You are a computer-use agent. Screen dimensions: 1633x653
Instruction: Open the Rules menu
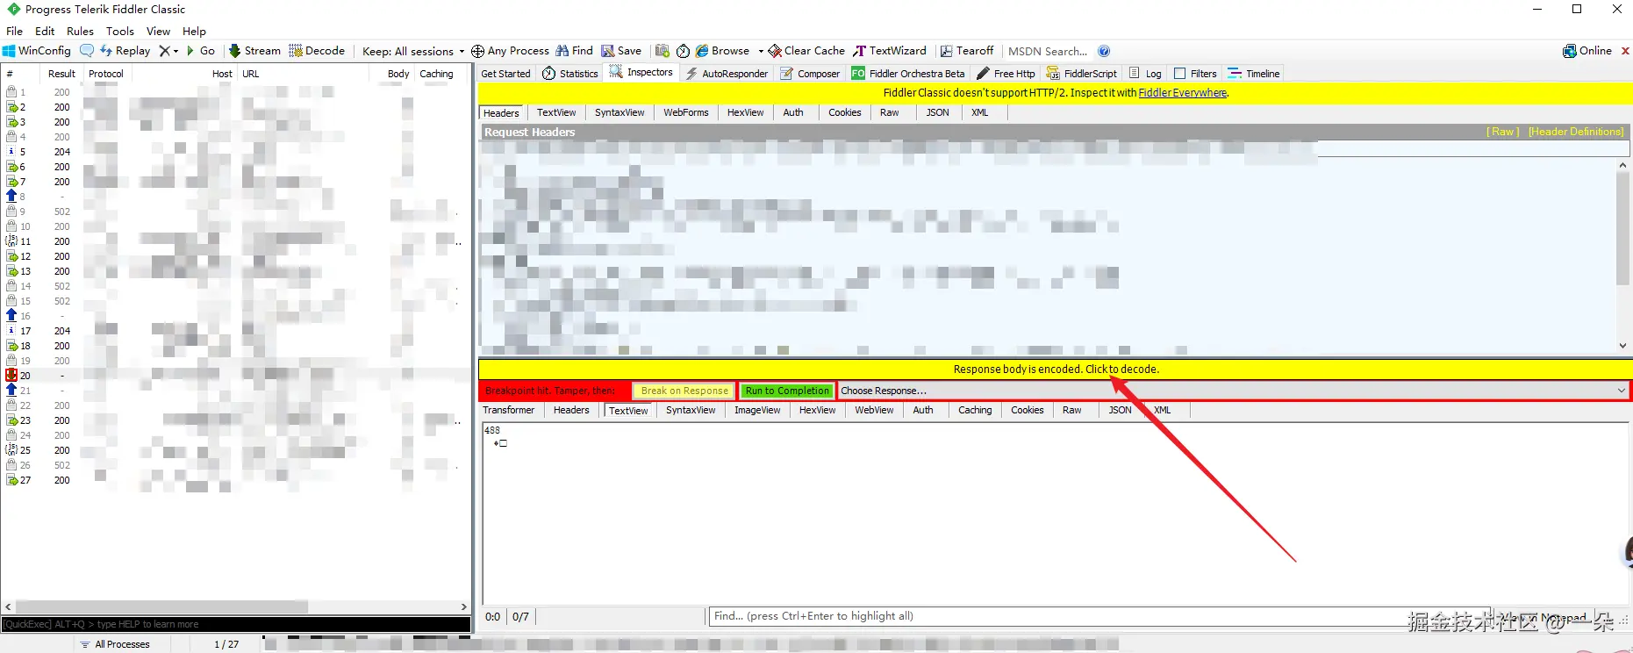[80, 31]
